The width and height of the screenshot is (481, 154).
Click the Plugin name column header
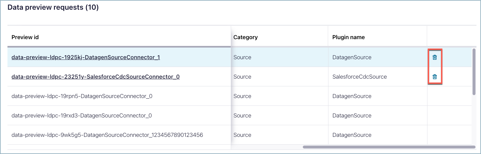click(x=348, y=37)
